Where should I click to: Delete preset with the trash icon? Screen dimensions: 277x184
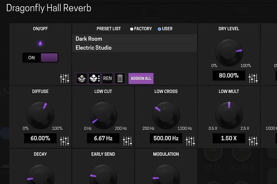pos(120,78)
